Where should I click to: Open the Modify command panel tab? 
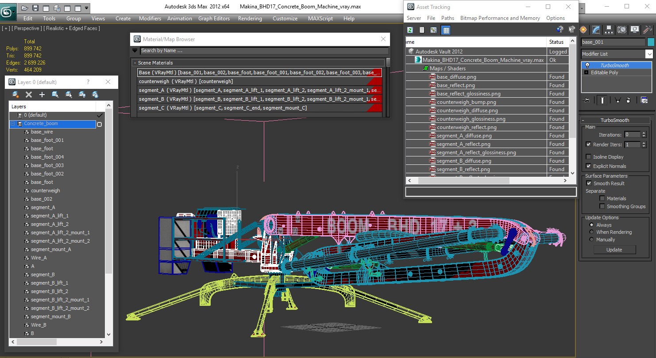click(x=596, y=30)
